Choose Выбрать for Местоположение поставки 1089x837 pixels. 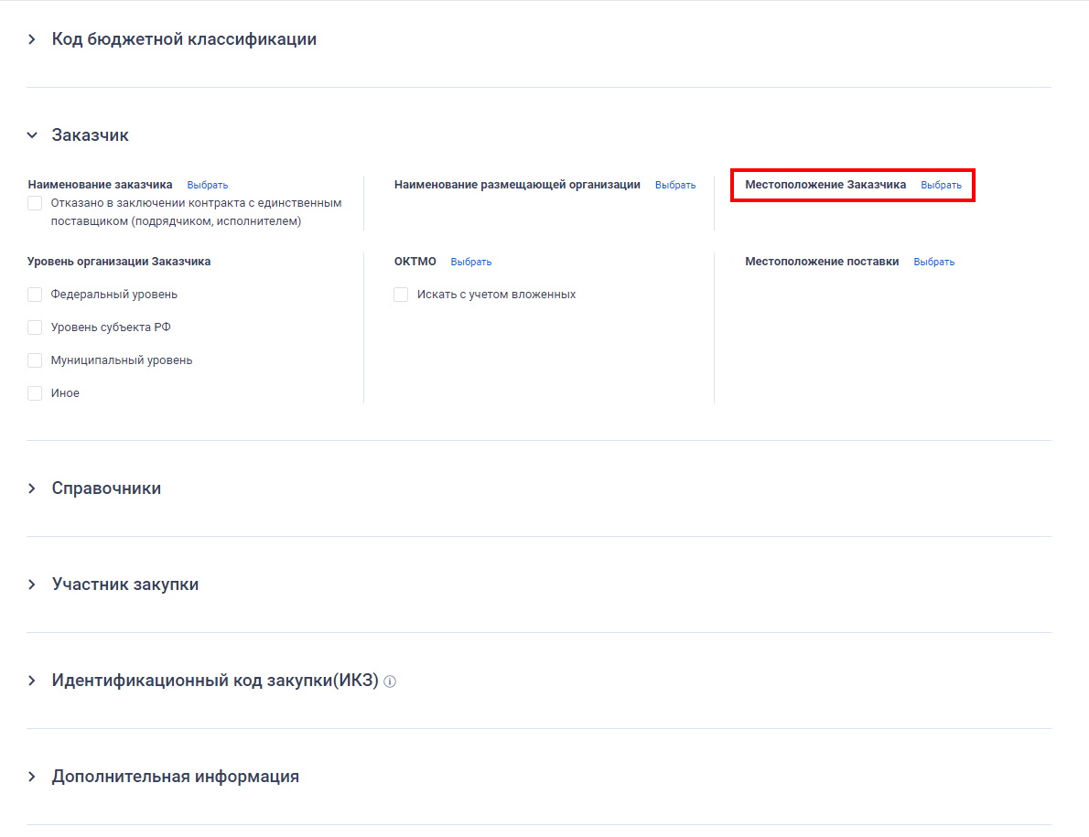point(934,262)
